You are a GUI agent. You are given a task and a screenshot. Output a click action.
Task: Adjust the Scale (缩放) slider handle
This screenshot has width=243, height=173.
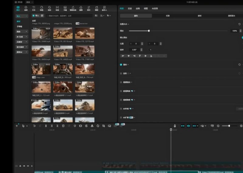point(149,31)
